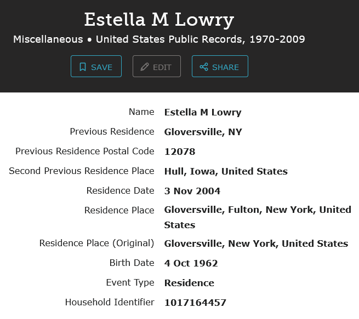
Task: Click the name value Estella M Lowry
Action: tap(203, 112)
